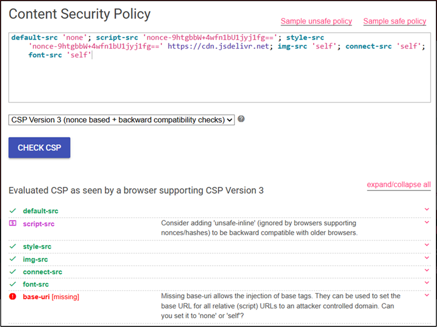Screen dimensions: 437x327
Task: Click the red error icon beside base-uri
Action: [x=13, y=296]
